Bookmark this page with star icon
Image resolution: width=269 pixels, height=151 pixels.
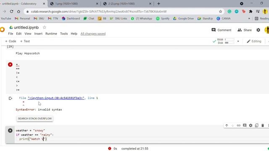click(220, 11)
